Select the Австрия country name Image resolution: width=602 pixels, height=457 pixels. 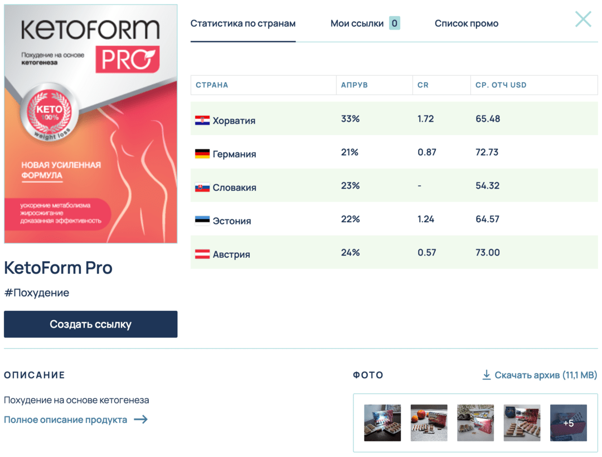pos(231,254)
